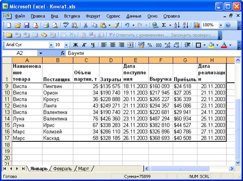The height and width of the screenshot is (181, 243).
Task: Click the indent icon before Borders
Action: pyautogui.click(x=187, y=45)
